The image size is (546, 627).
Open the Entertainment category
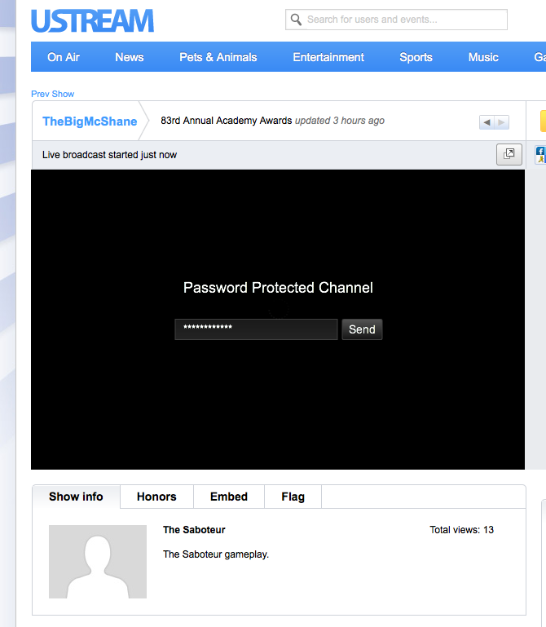point(328,57)
